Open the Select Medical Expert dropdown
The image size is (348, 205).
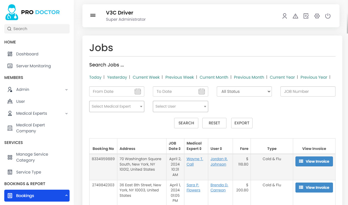click(x=116, y=106)
